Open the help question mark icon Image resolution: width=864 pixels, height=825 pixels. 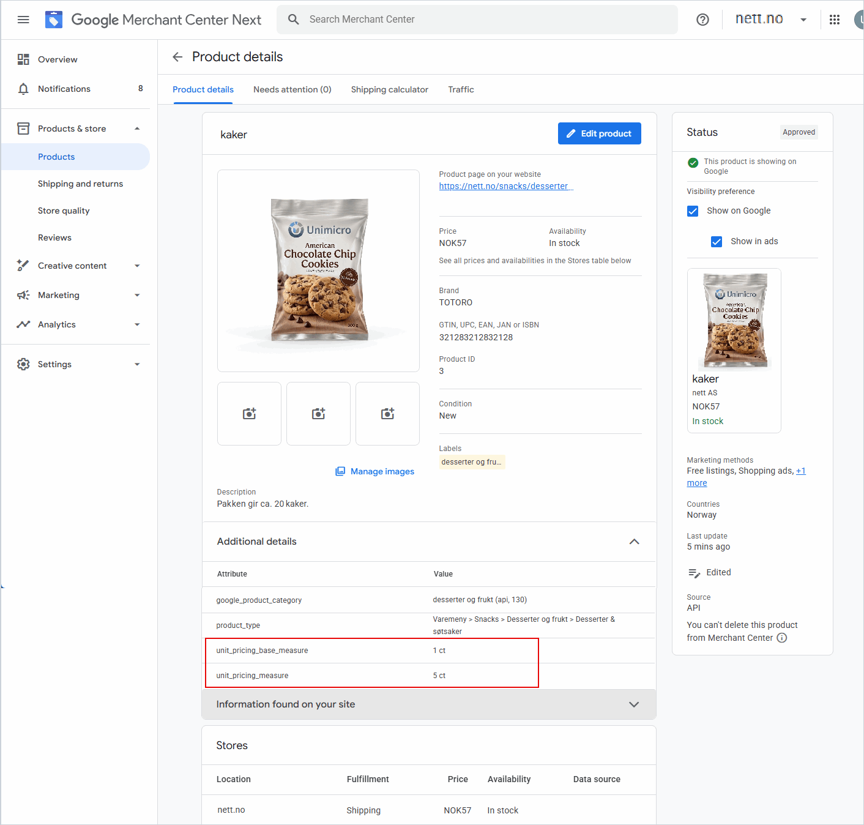(x=702, y=20)
